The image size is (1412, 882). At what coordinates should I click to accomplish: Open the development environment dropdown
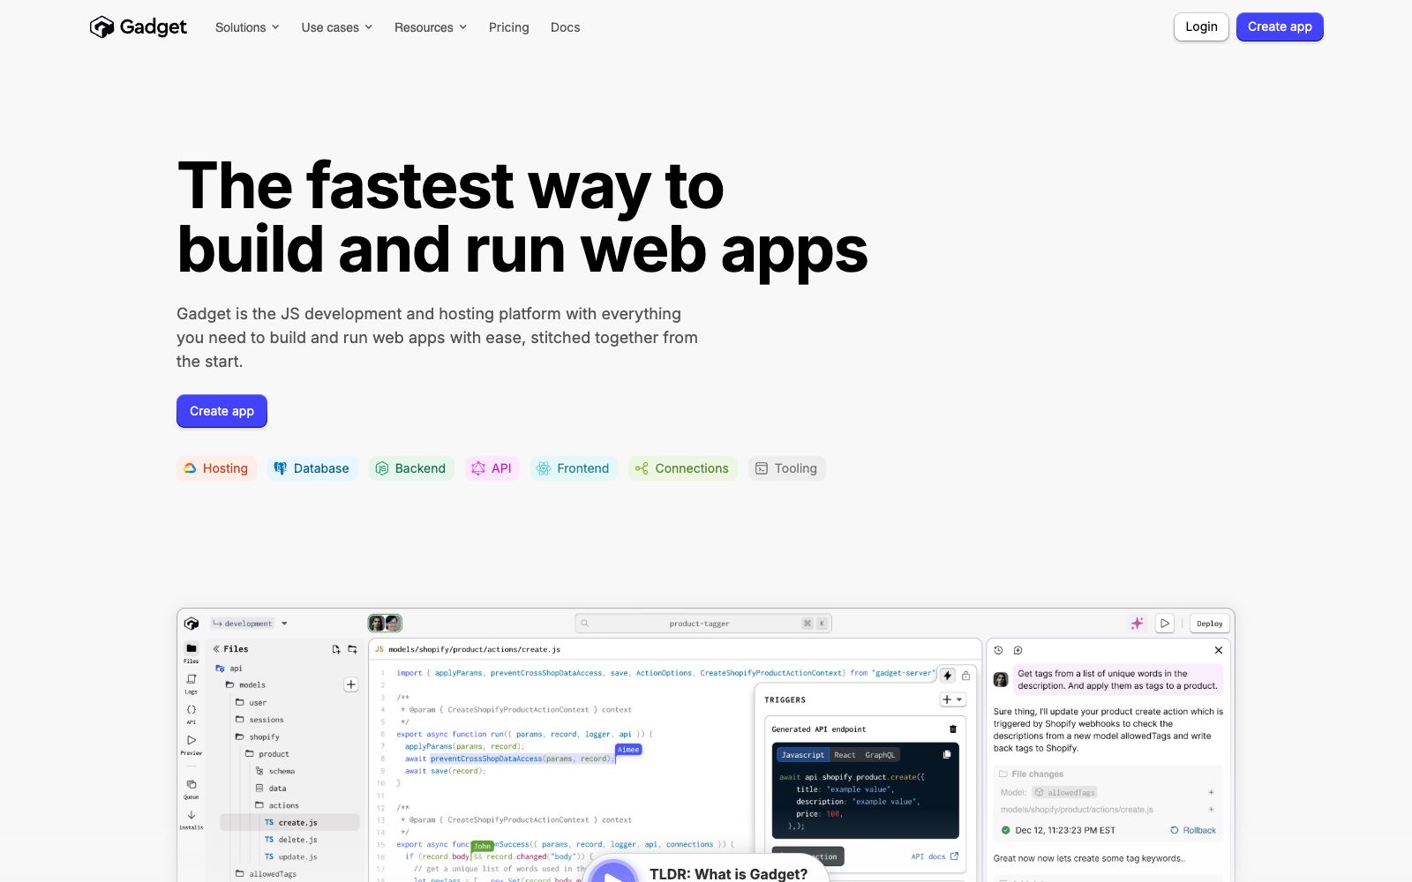click(x=250, y=624)
